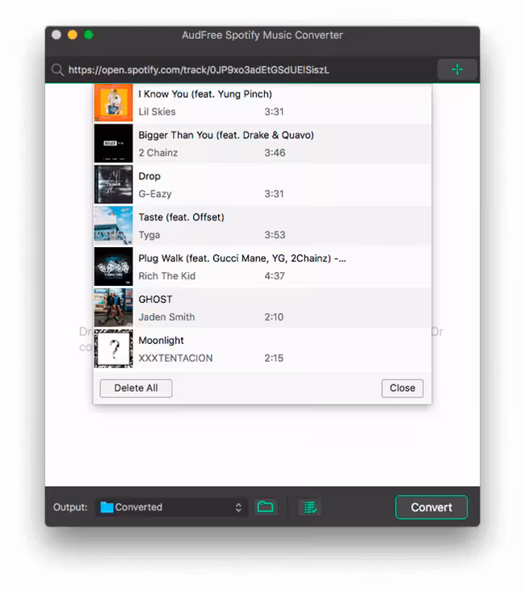525x591 pixels.
Task: Click the Close button in the track list
Action: click(x=402, y=388)
